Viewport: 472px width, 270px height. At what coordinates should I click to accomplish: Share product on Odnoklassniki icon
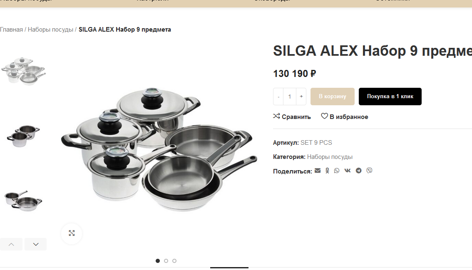(x=327, y=171)
